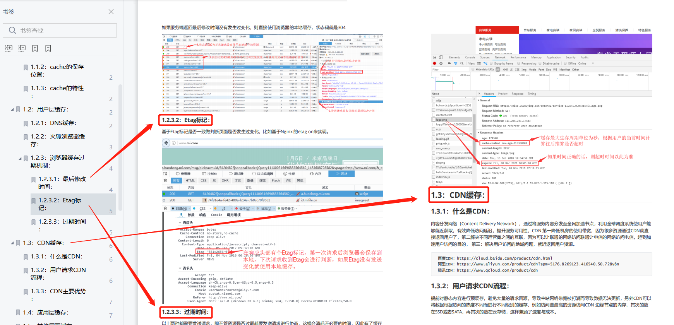Click the document heading 1.3.2: 用户请求CDN流程
This screenshot has height=325, width=674.
pyautogui.click(x=470, y=286)
